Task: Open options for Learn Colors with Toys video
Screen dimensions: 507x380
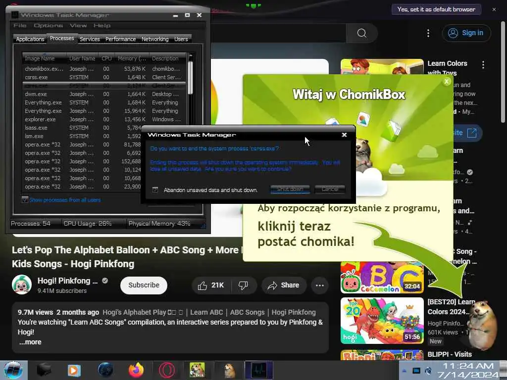Action: pos(483,65)
